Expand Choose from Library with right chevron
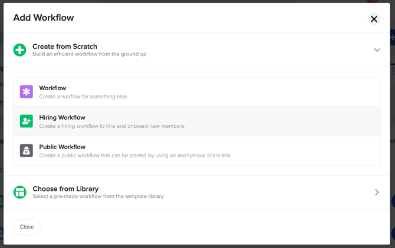The height and width of the screenshot is (248, 395). (377, 192)
